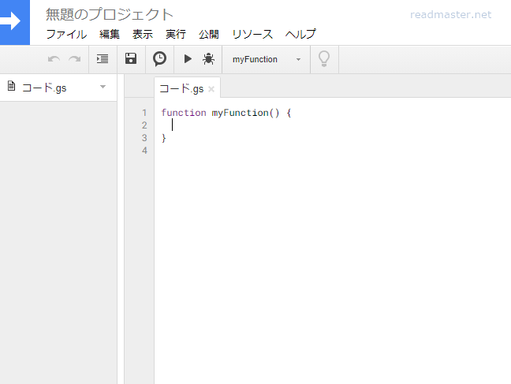This screenshot has height=384, width=511.
Task: Click the undo arrow icon
Action: click(54, 59)
